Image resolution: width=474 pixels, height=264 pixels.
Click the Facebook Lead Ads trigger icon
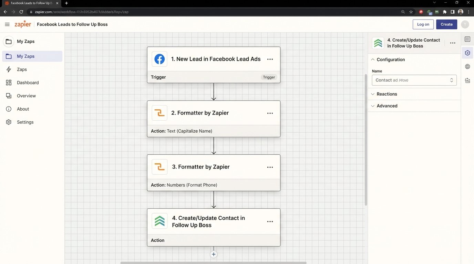point(159,59)
